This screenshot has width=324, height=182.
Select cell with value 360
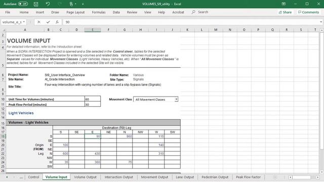coord(93,162)
